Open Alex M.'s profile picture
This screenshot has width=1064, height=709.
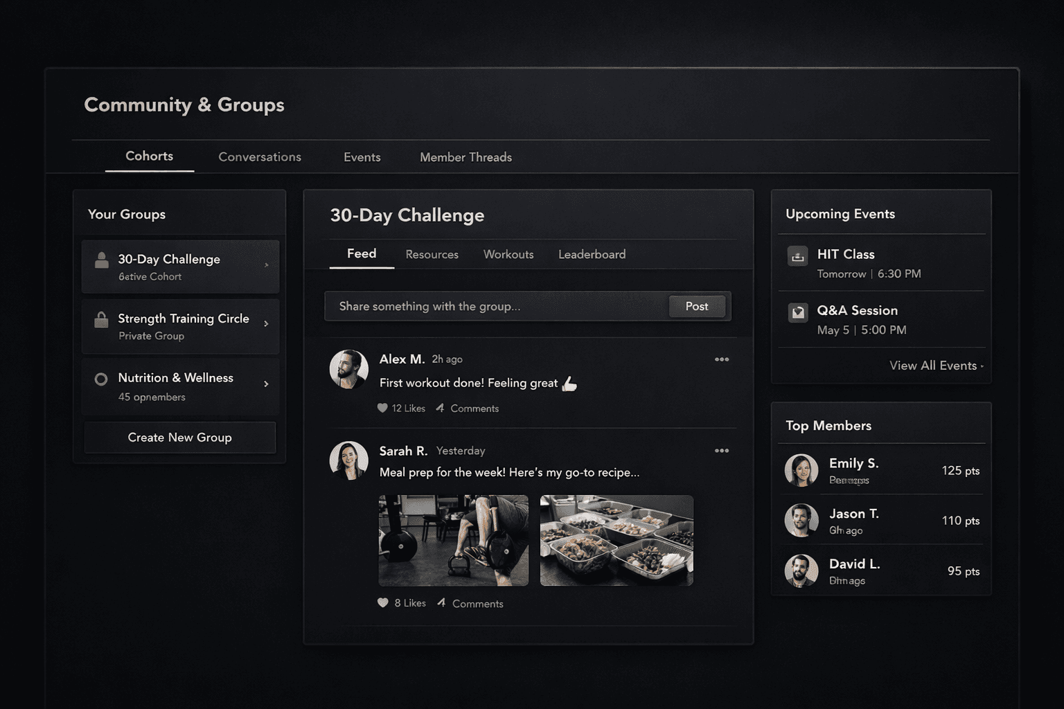348,369
